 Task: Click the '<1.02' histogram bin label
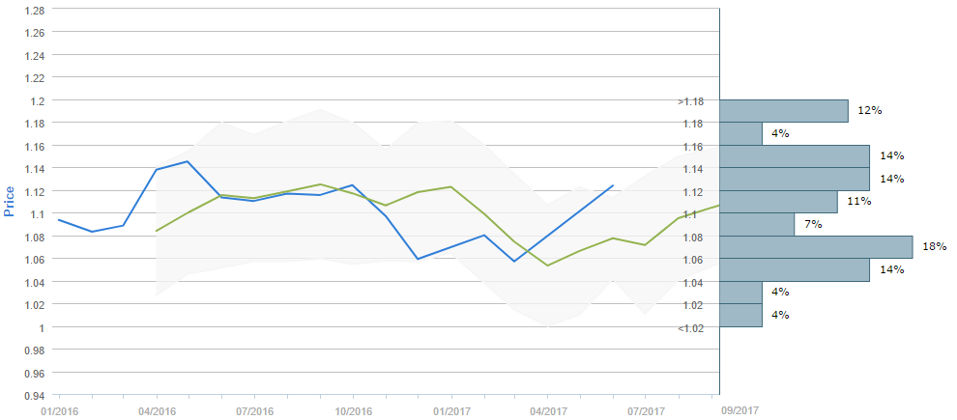(691, 328)
